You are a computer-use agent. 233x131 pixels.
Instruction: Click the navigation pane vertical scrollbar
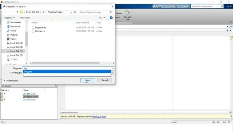[x=27, y=39]
